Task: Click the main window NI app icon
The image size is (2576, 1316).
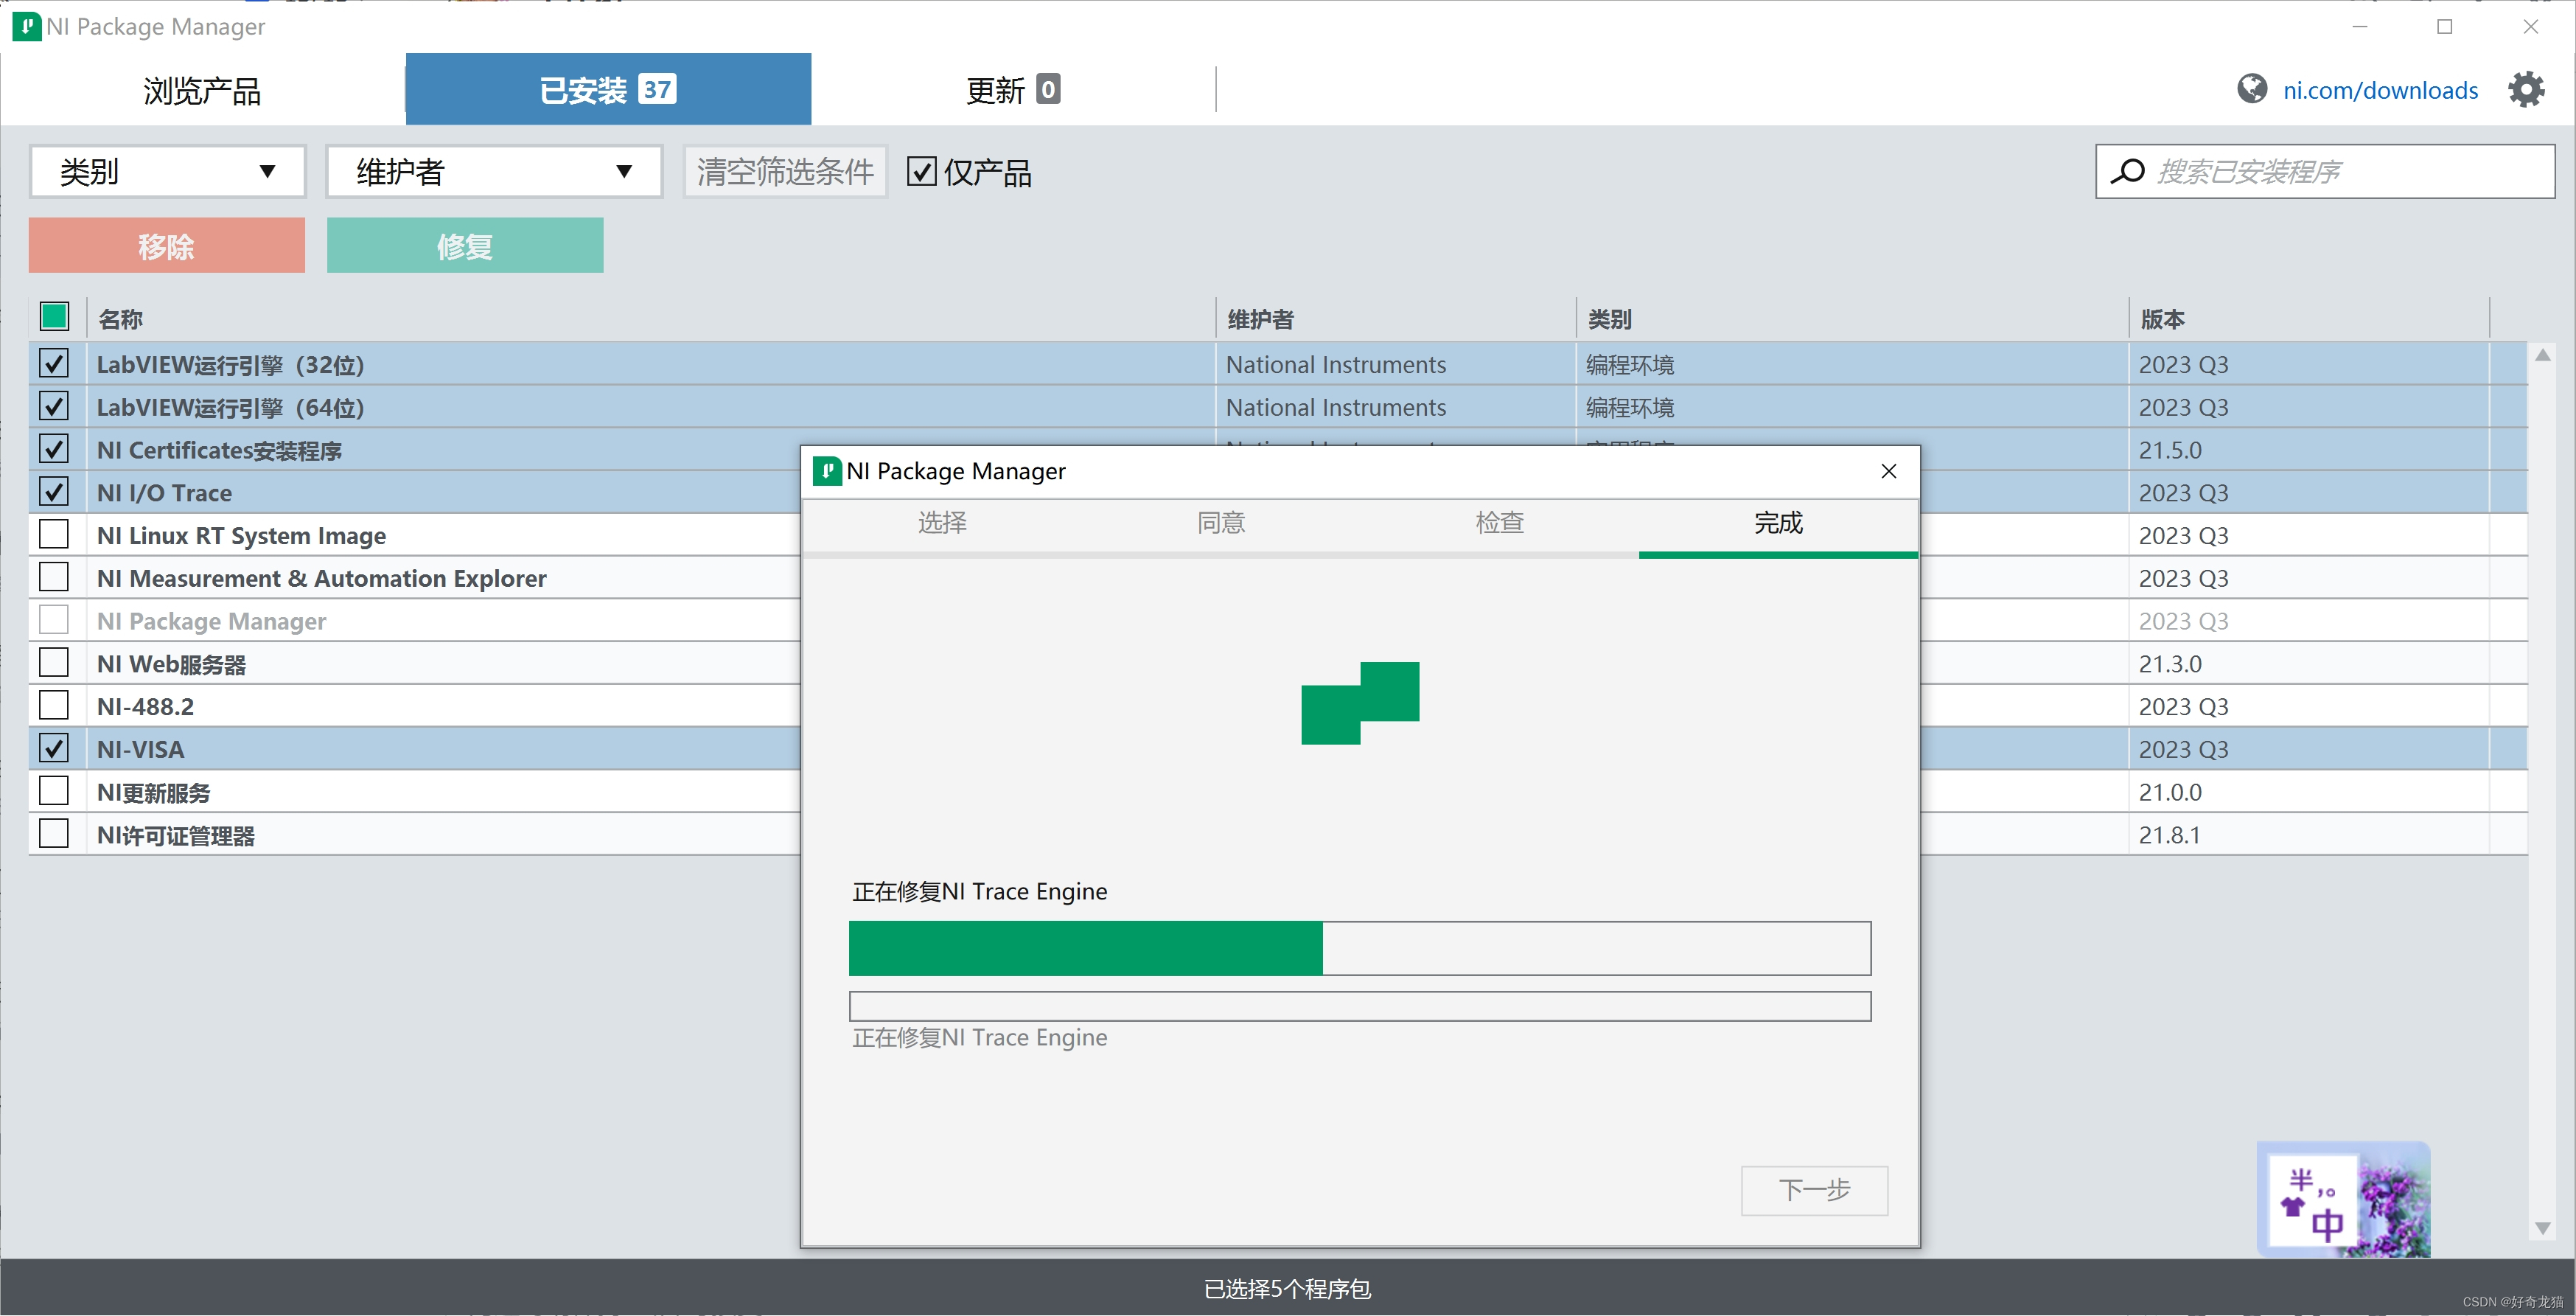Action: tap(26, 26)
